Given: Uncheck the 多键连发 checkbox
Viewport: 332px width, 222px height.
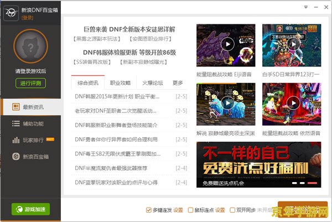Looking at the screenshot, I should tap(149, 210).
